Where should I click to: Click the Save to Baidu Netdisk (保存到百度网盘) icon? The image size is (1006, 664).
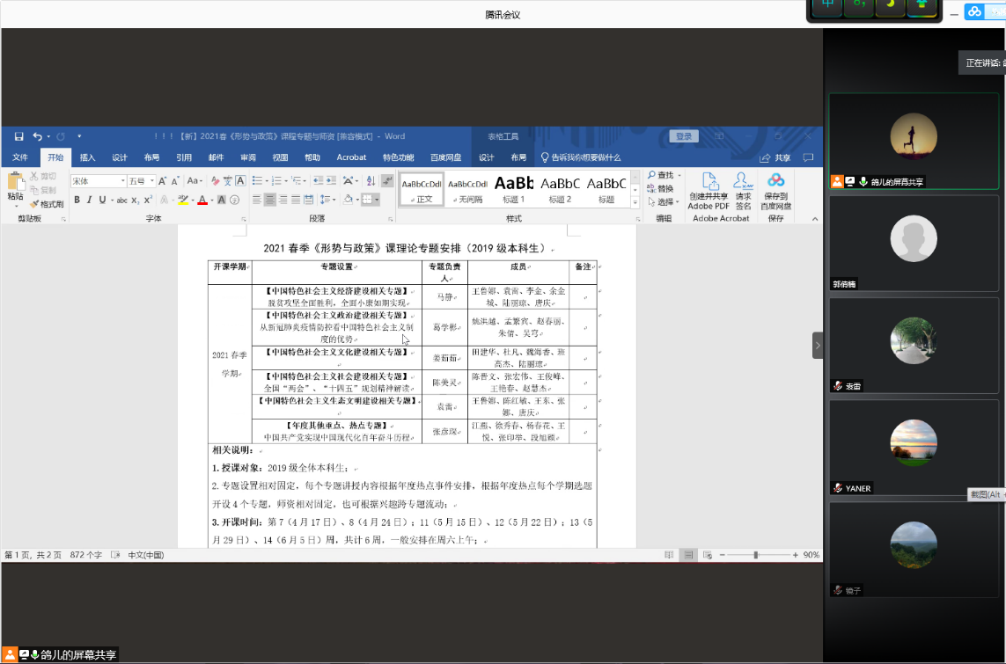click(x=775, y=181)
